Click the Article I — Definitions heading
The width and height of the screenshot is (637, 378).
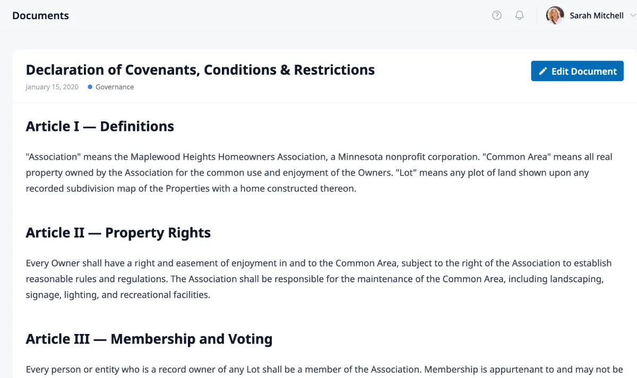click(100, 126)
